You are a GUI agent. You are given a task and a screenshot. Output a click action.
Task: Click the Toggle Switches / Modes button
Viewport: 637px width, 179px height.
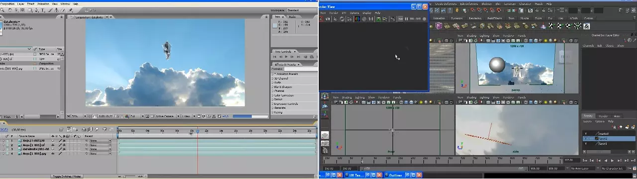tap(67, 176)
